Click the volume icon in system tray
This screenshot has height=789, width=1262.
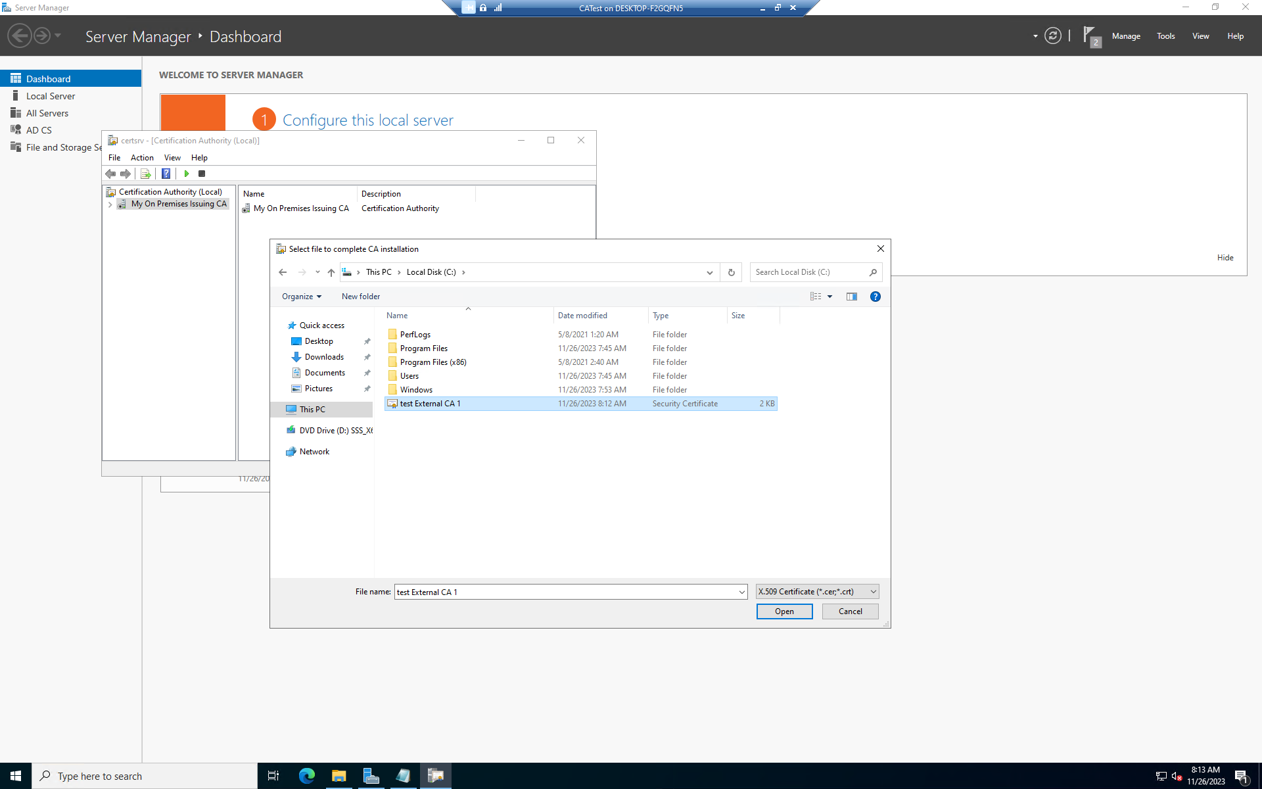pos(1177,777)
